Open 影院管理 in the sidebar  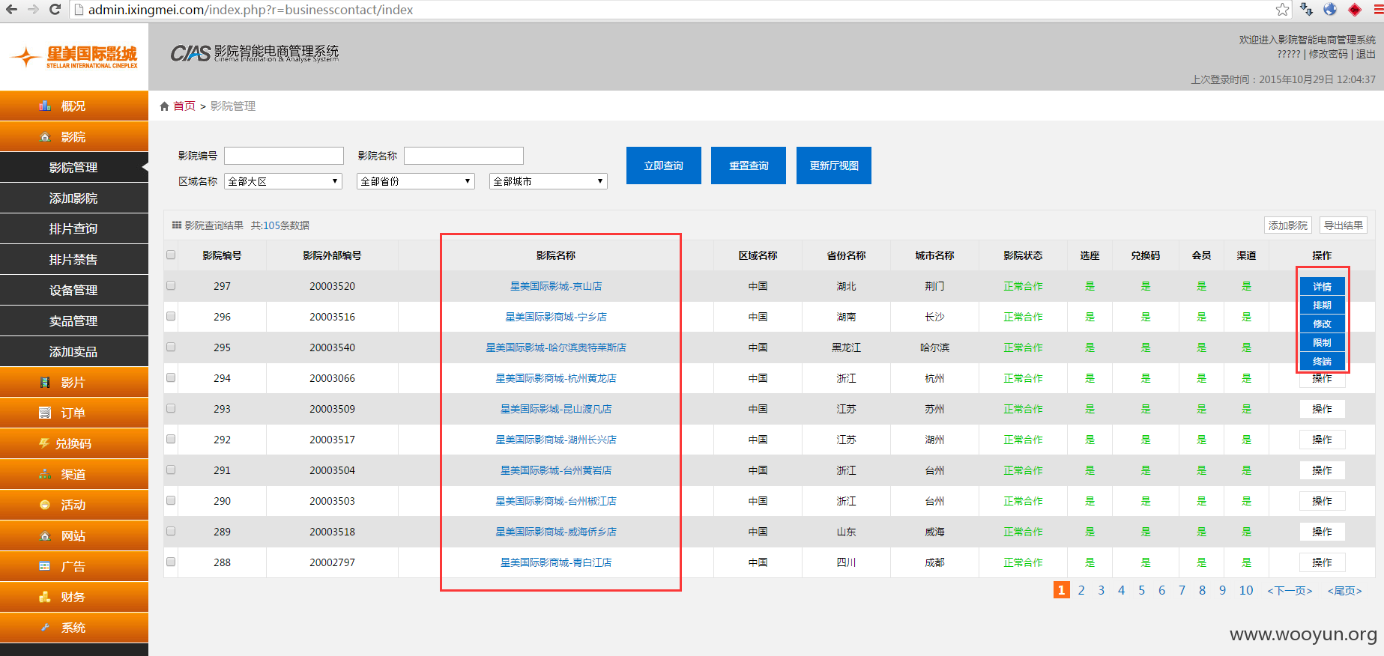point(74,167)
